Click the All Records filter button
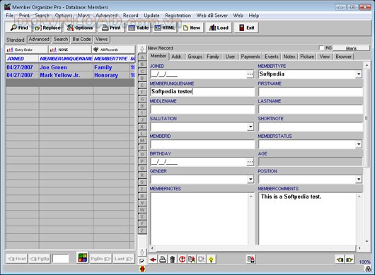This screenshot has height=275, width=375. pyautogui.click(x=113, y=49)
